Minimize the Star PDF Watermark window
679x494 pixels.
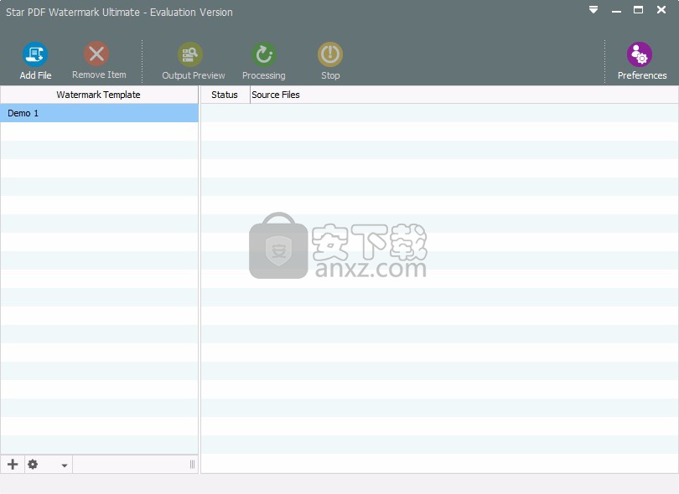(616, 10)
